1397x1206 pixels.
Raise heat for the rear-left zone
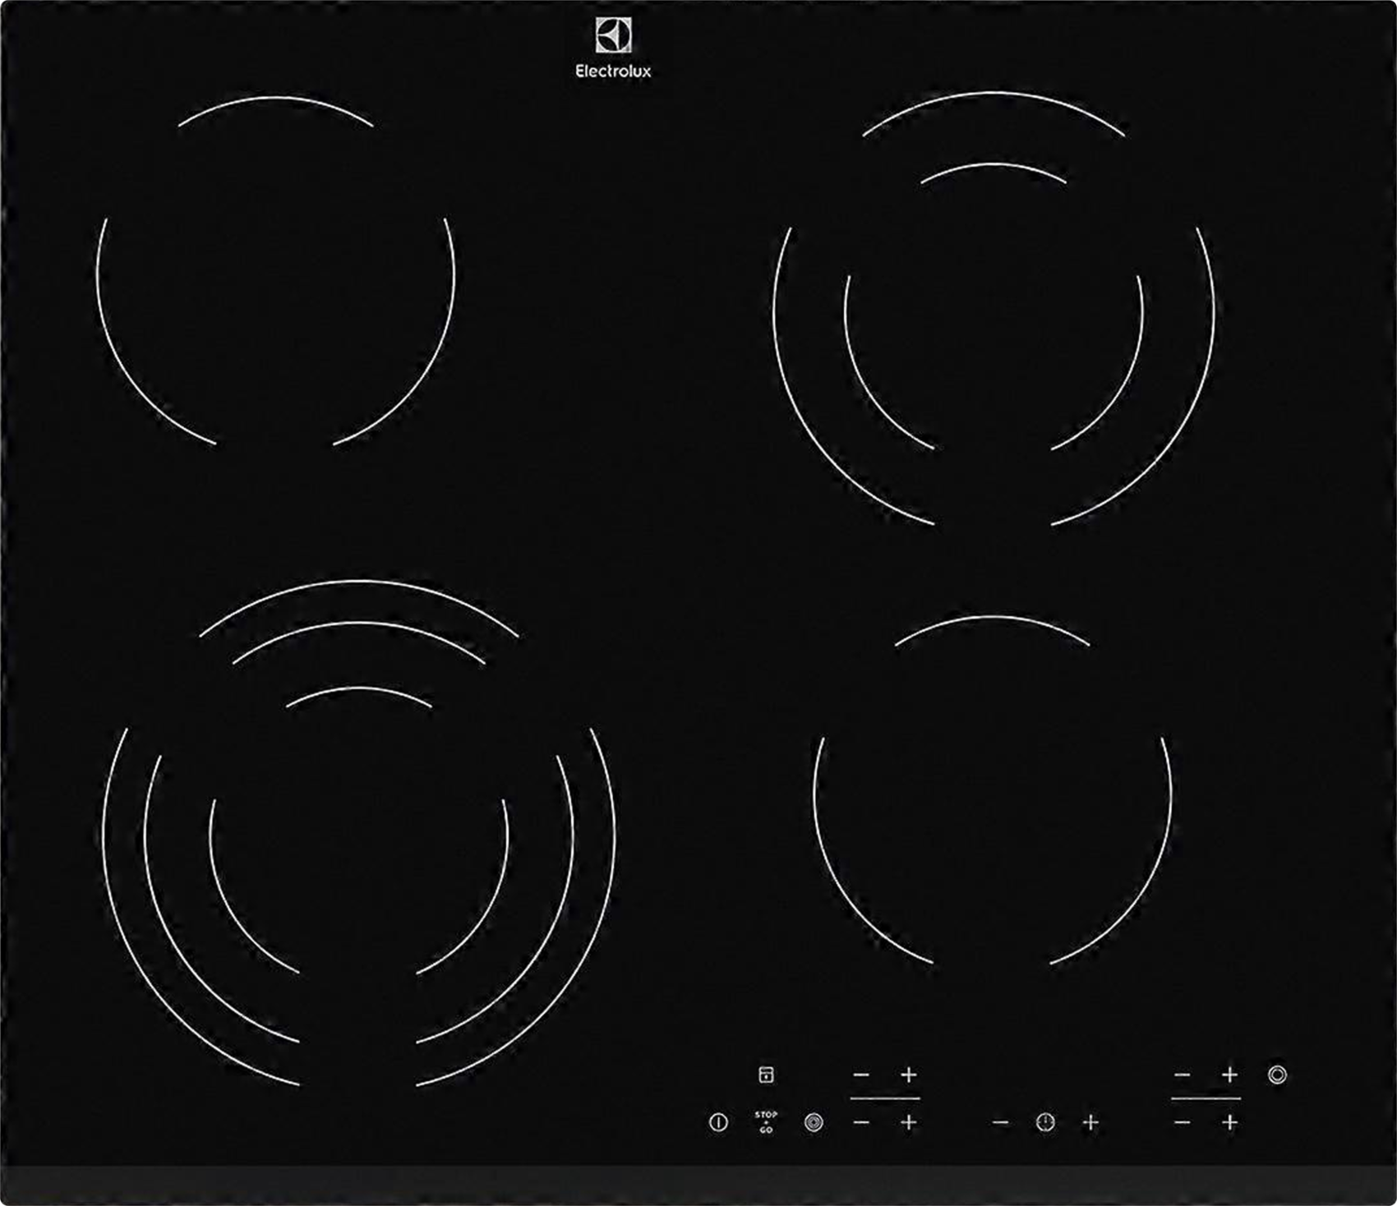[x=909, y=1075]
